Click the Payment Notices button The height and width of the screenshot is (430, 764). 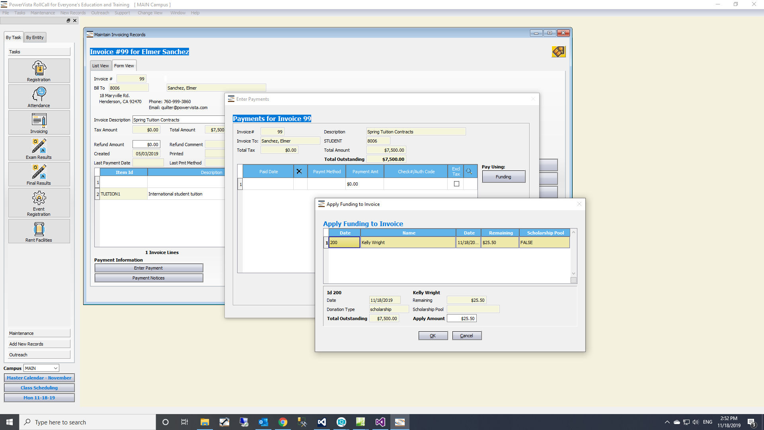click(148, 278)
